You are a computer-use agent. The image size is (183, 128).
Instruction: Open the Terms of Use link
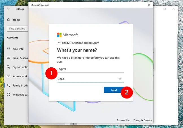pos(123,120)
